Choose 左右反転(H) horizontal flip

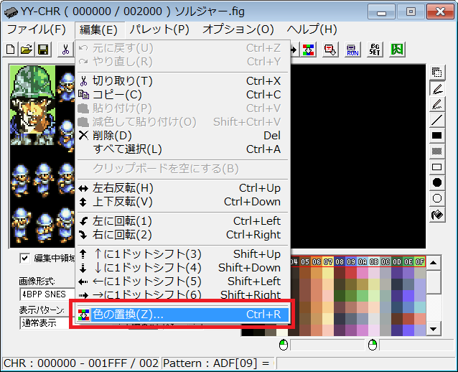click(183, 188)
